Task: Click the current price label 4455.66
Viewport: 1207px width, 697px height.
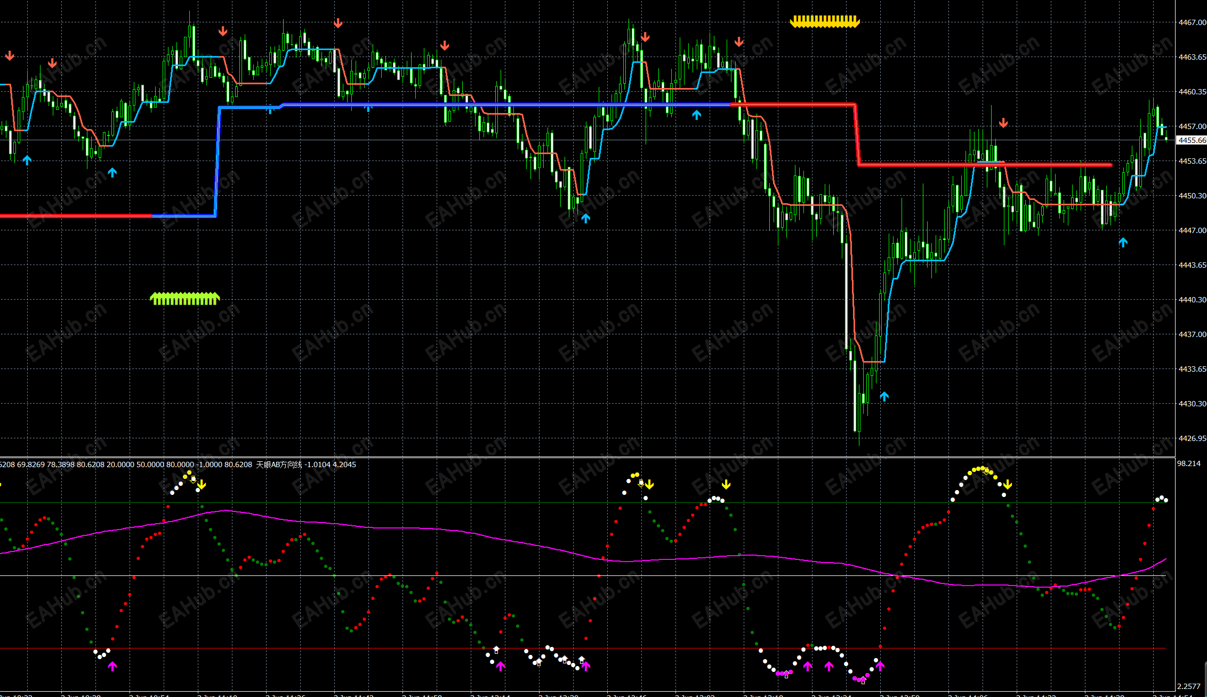Action: coord(1191,140)
